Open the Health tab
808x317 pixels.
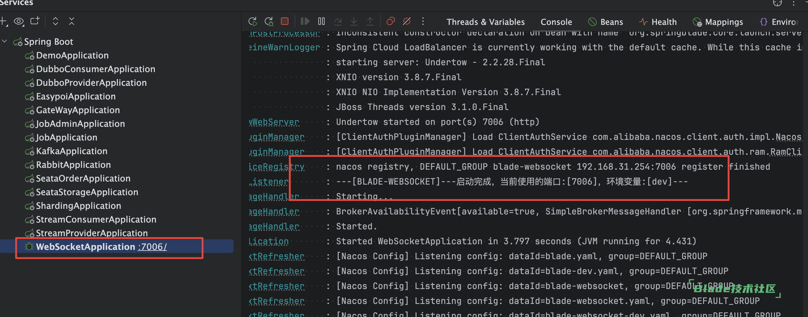[x=658, y=22]
